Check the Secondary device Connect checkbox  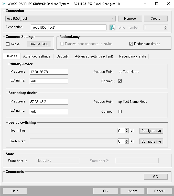120,111
